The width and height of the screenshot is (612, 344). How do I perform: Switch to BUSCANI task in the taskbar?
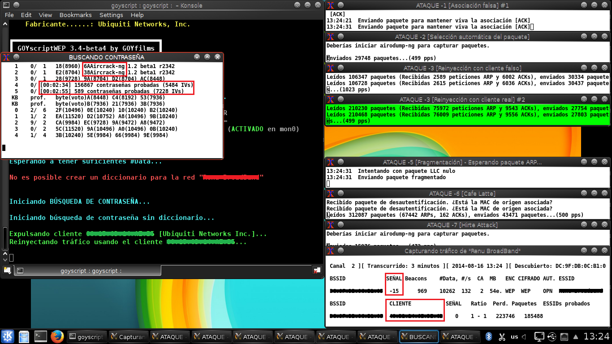(x=418, y=337)
